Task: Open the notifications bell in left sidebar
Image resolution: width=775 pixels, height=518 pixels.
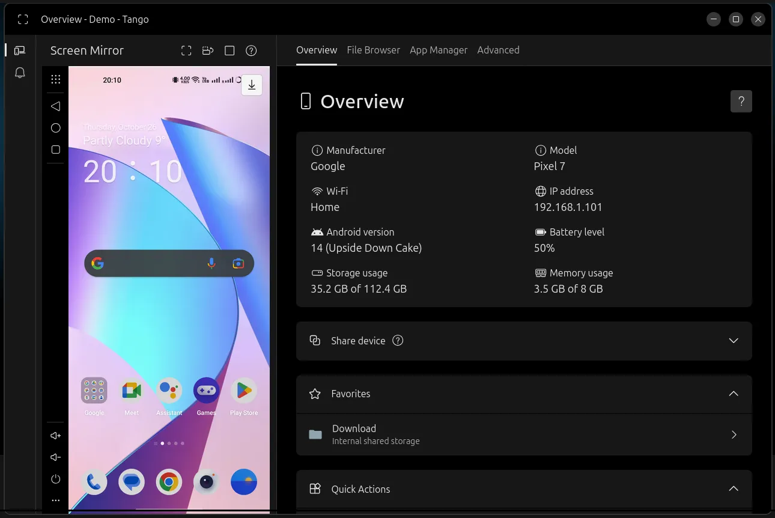Action: click(20, 72)
